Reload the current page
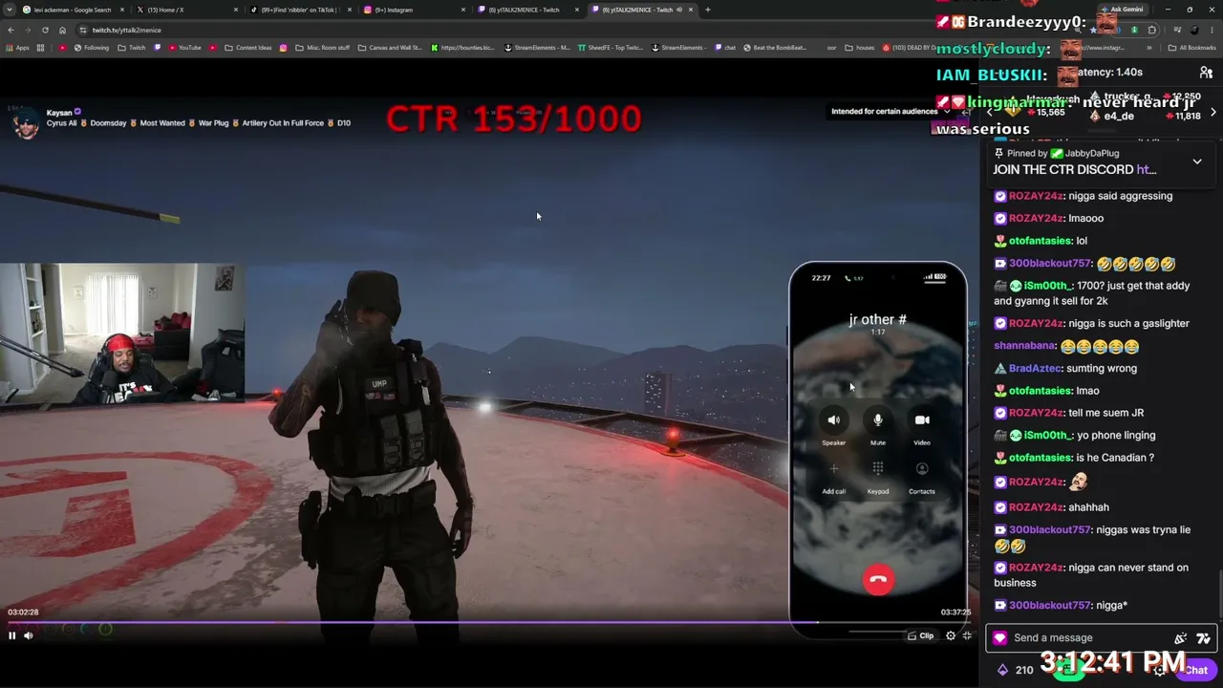This screenshot has width=1223, height=688. click(x=45, y=30)
